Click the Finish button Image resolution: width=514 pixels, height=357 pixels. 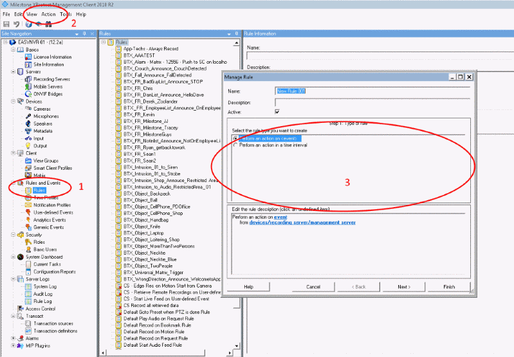coord(449,287)
